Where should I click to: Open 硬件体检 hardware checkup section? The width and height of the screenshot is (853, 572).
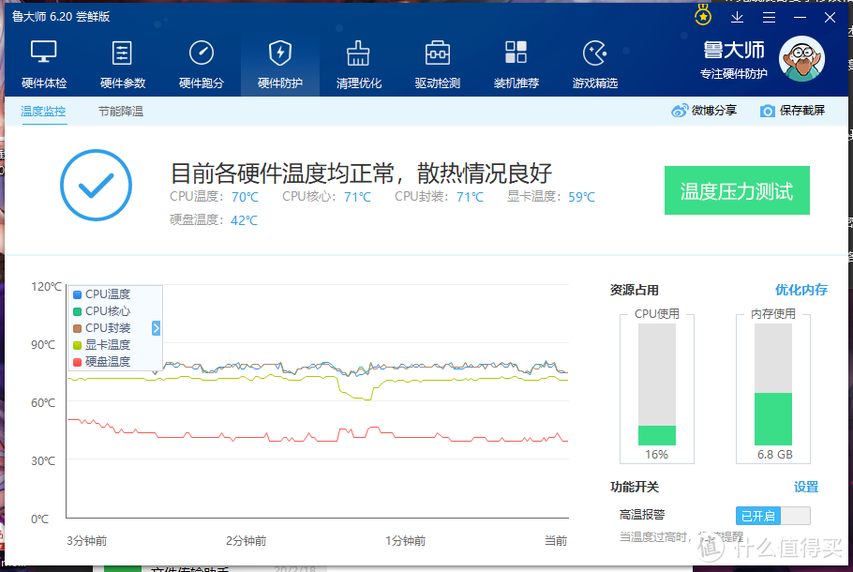point(44,65)
